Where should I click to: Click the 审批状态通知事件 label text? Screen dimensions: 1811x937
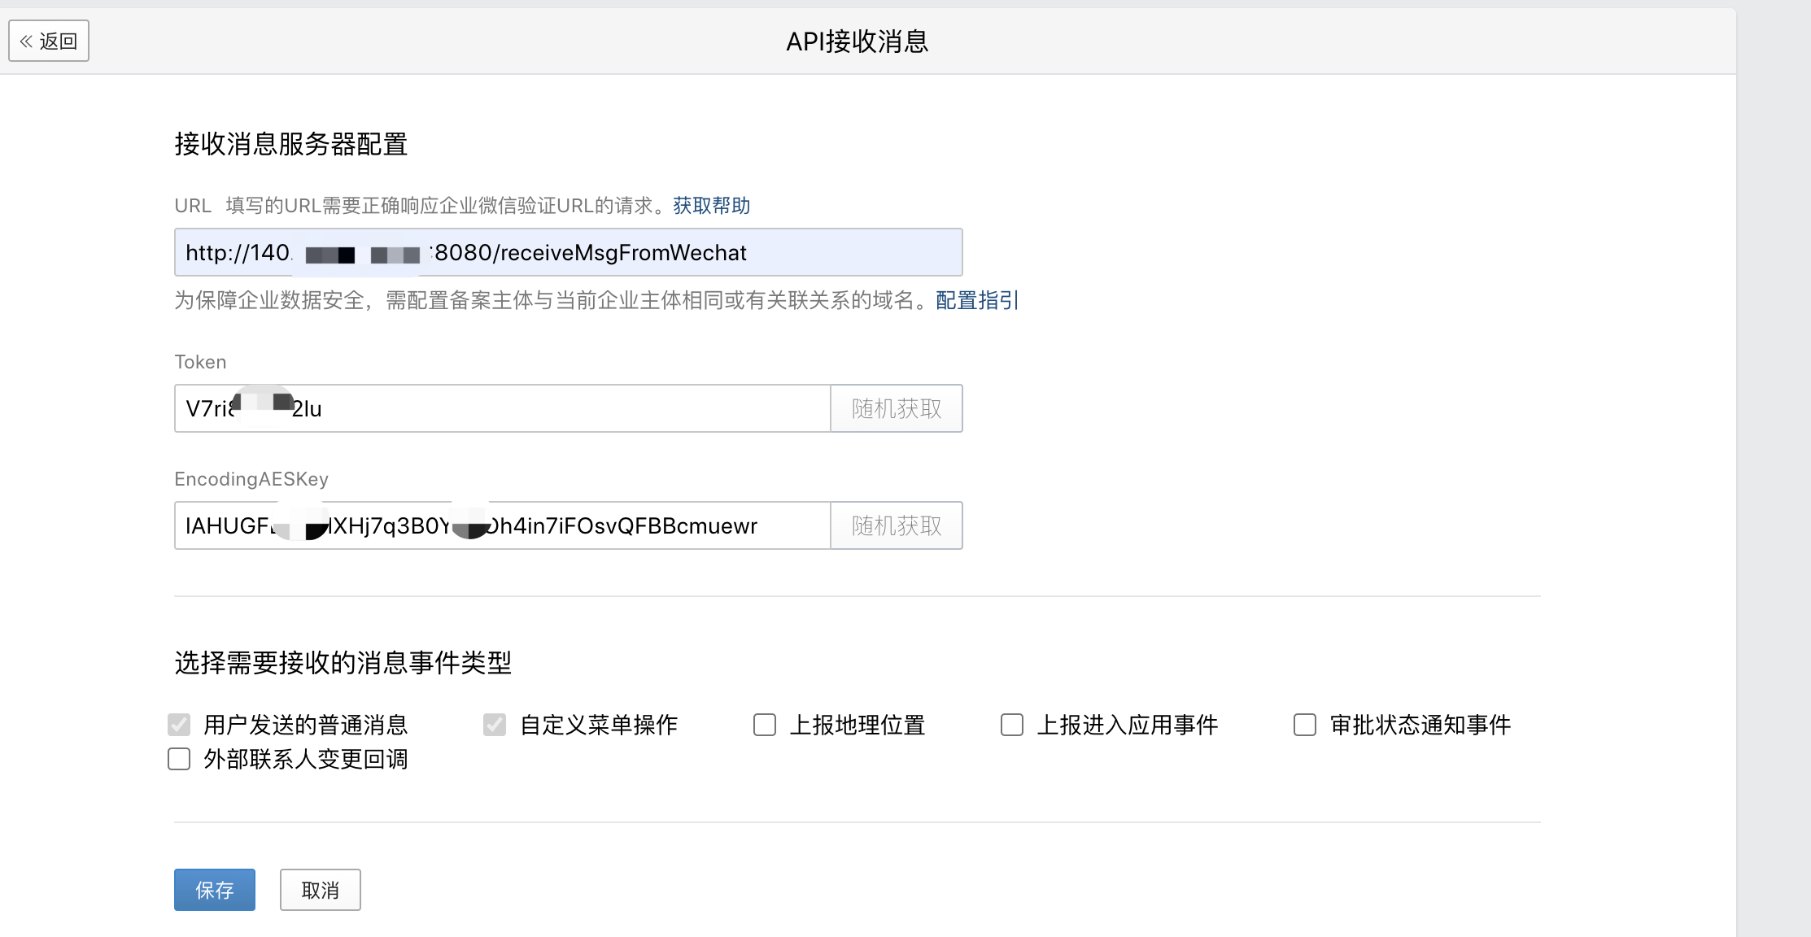click(x=1420, y=725)
